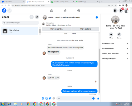Viewport: 132px width, 106px height.
Task: Click the Facebook search magnifier icon
Action: click(x=10, y=11)
